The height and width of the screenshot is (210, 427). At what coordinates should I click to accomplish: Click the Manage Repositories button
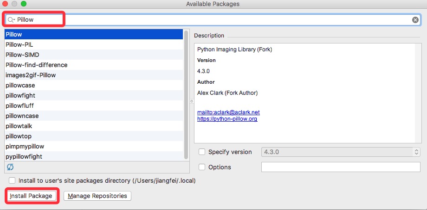coord(97,196)
